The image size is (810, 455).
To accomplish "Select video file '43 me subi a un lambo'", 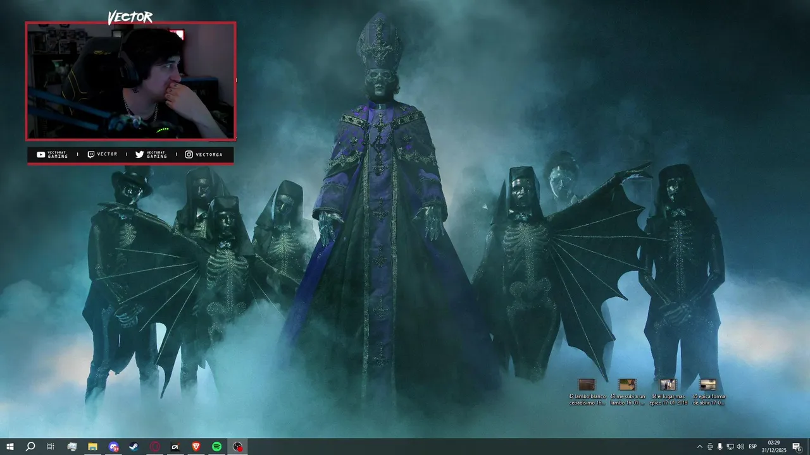I will tap(627, 392).
